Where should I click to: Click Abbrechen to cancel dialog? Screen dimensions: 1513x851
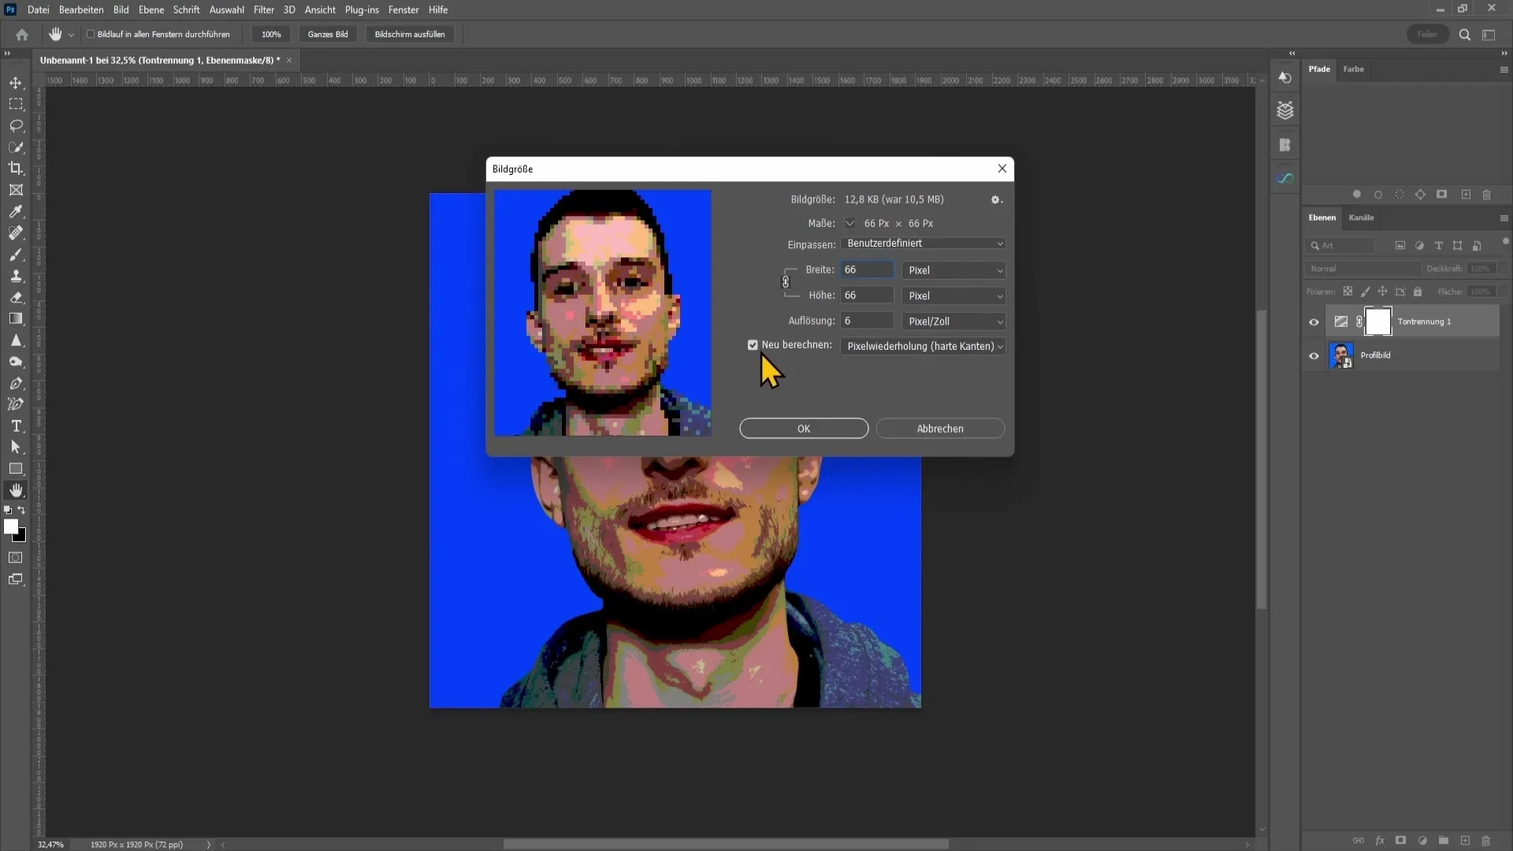pos(940,429)
